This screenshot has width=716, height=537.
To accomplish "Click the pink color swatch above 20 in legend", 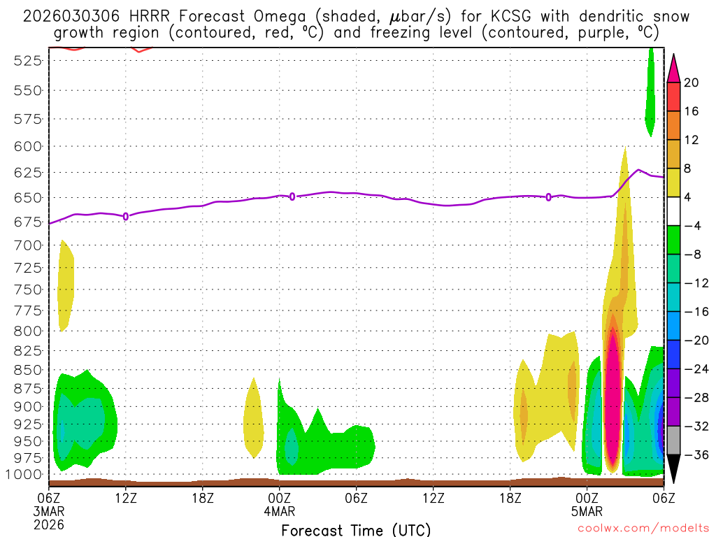I will click(x=673, y=68).
